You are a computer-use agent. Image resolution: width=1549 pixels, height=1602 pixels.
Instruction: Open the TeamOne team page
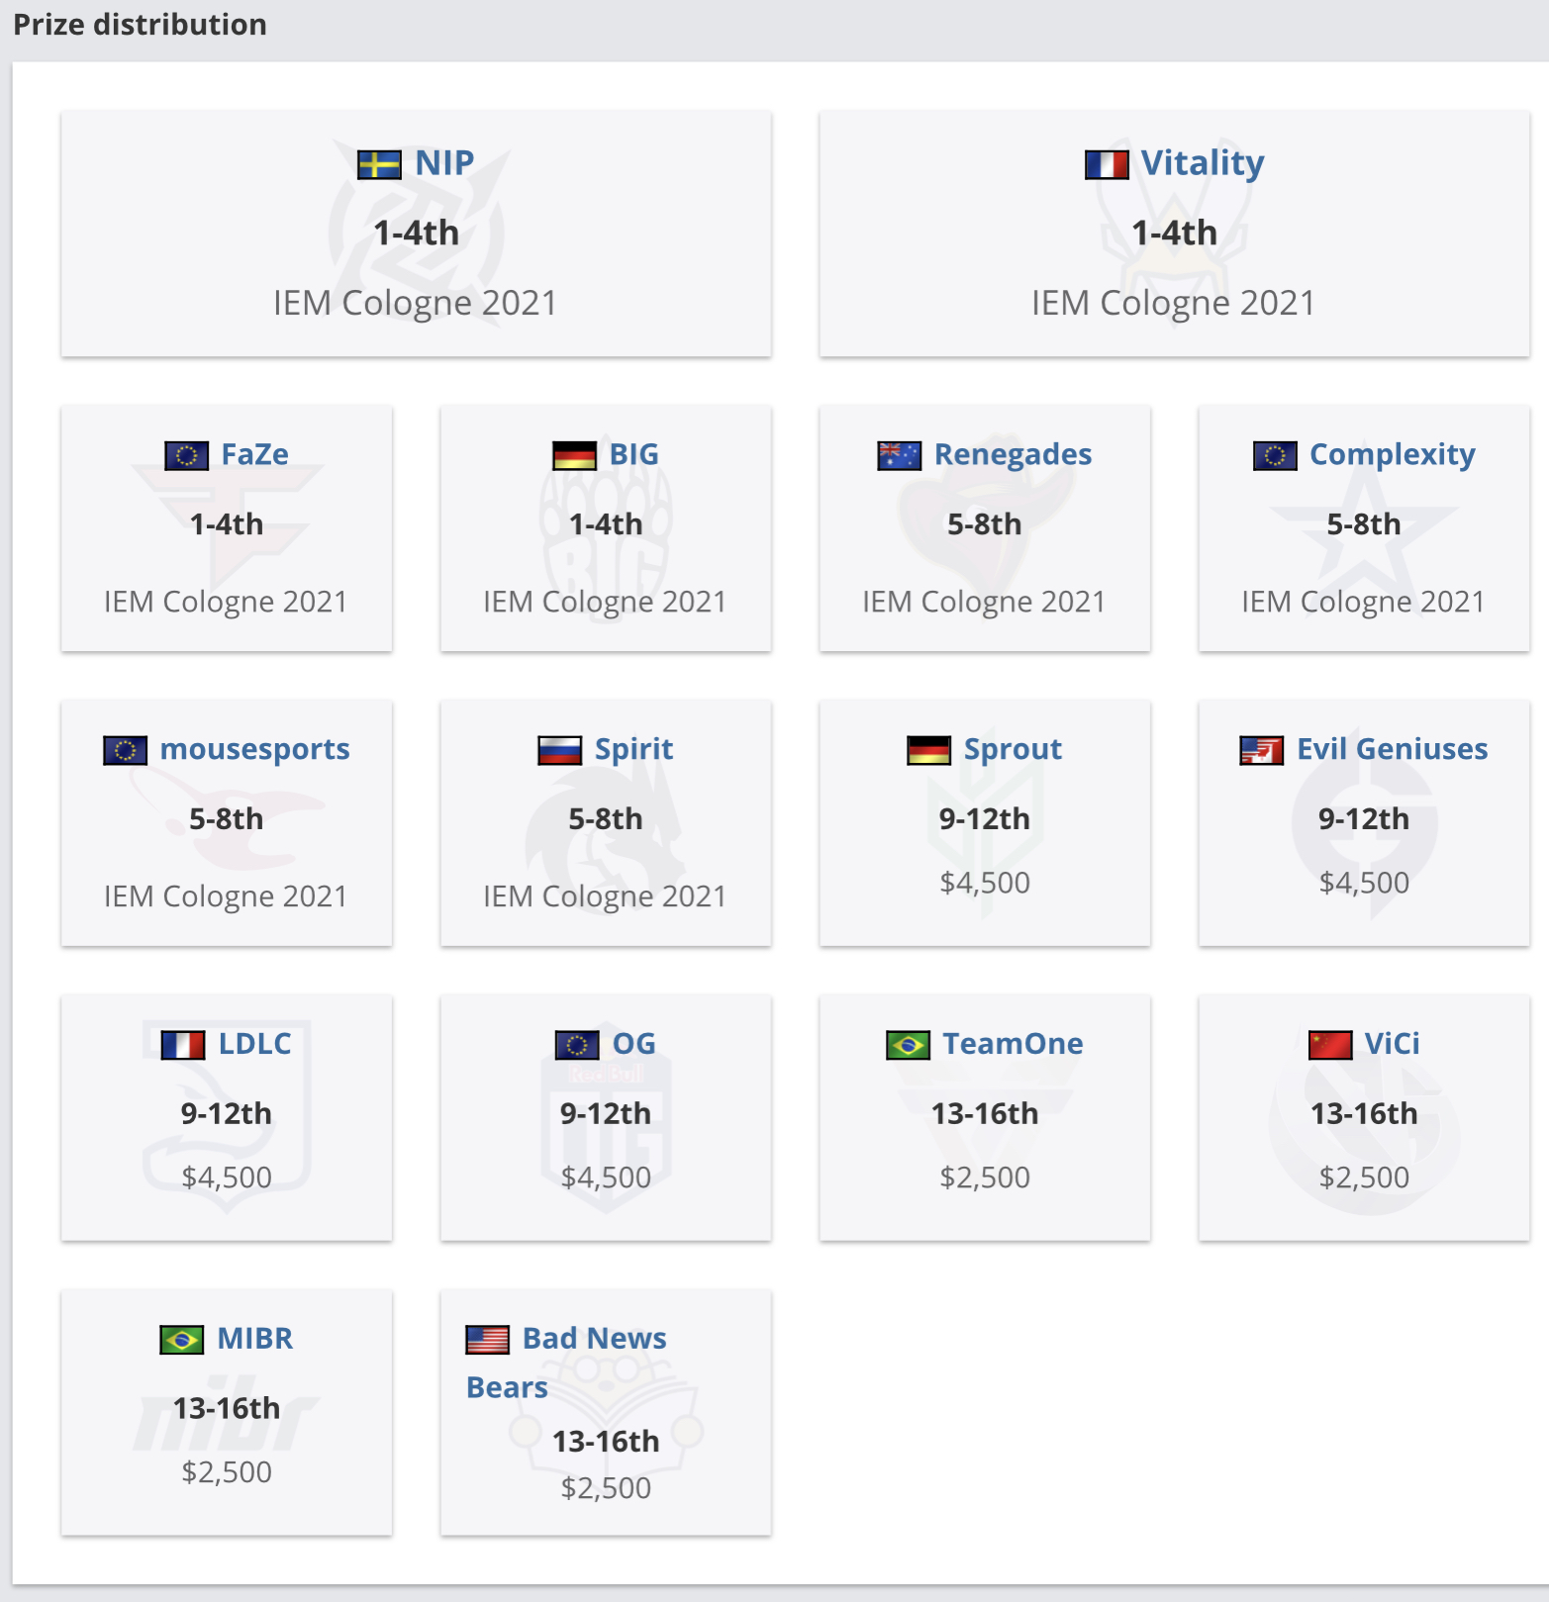(1013, 1044)
